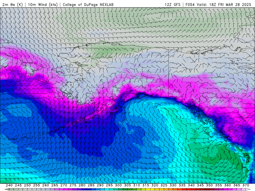Click the 300 colorbar scale label
This screenshot has width=255, height=191.
[x=118, y=185]
